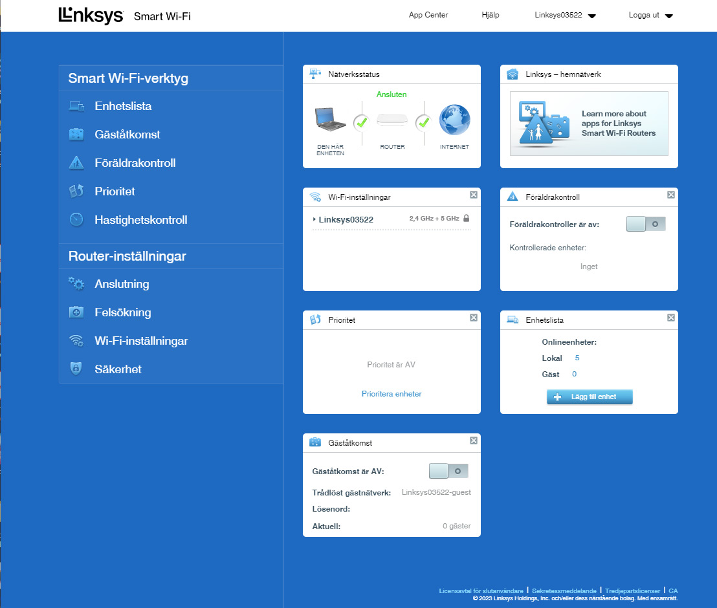Click the Lägg till enhet button

click(x=589, y=396)
